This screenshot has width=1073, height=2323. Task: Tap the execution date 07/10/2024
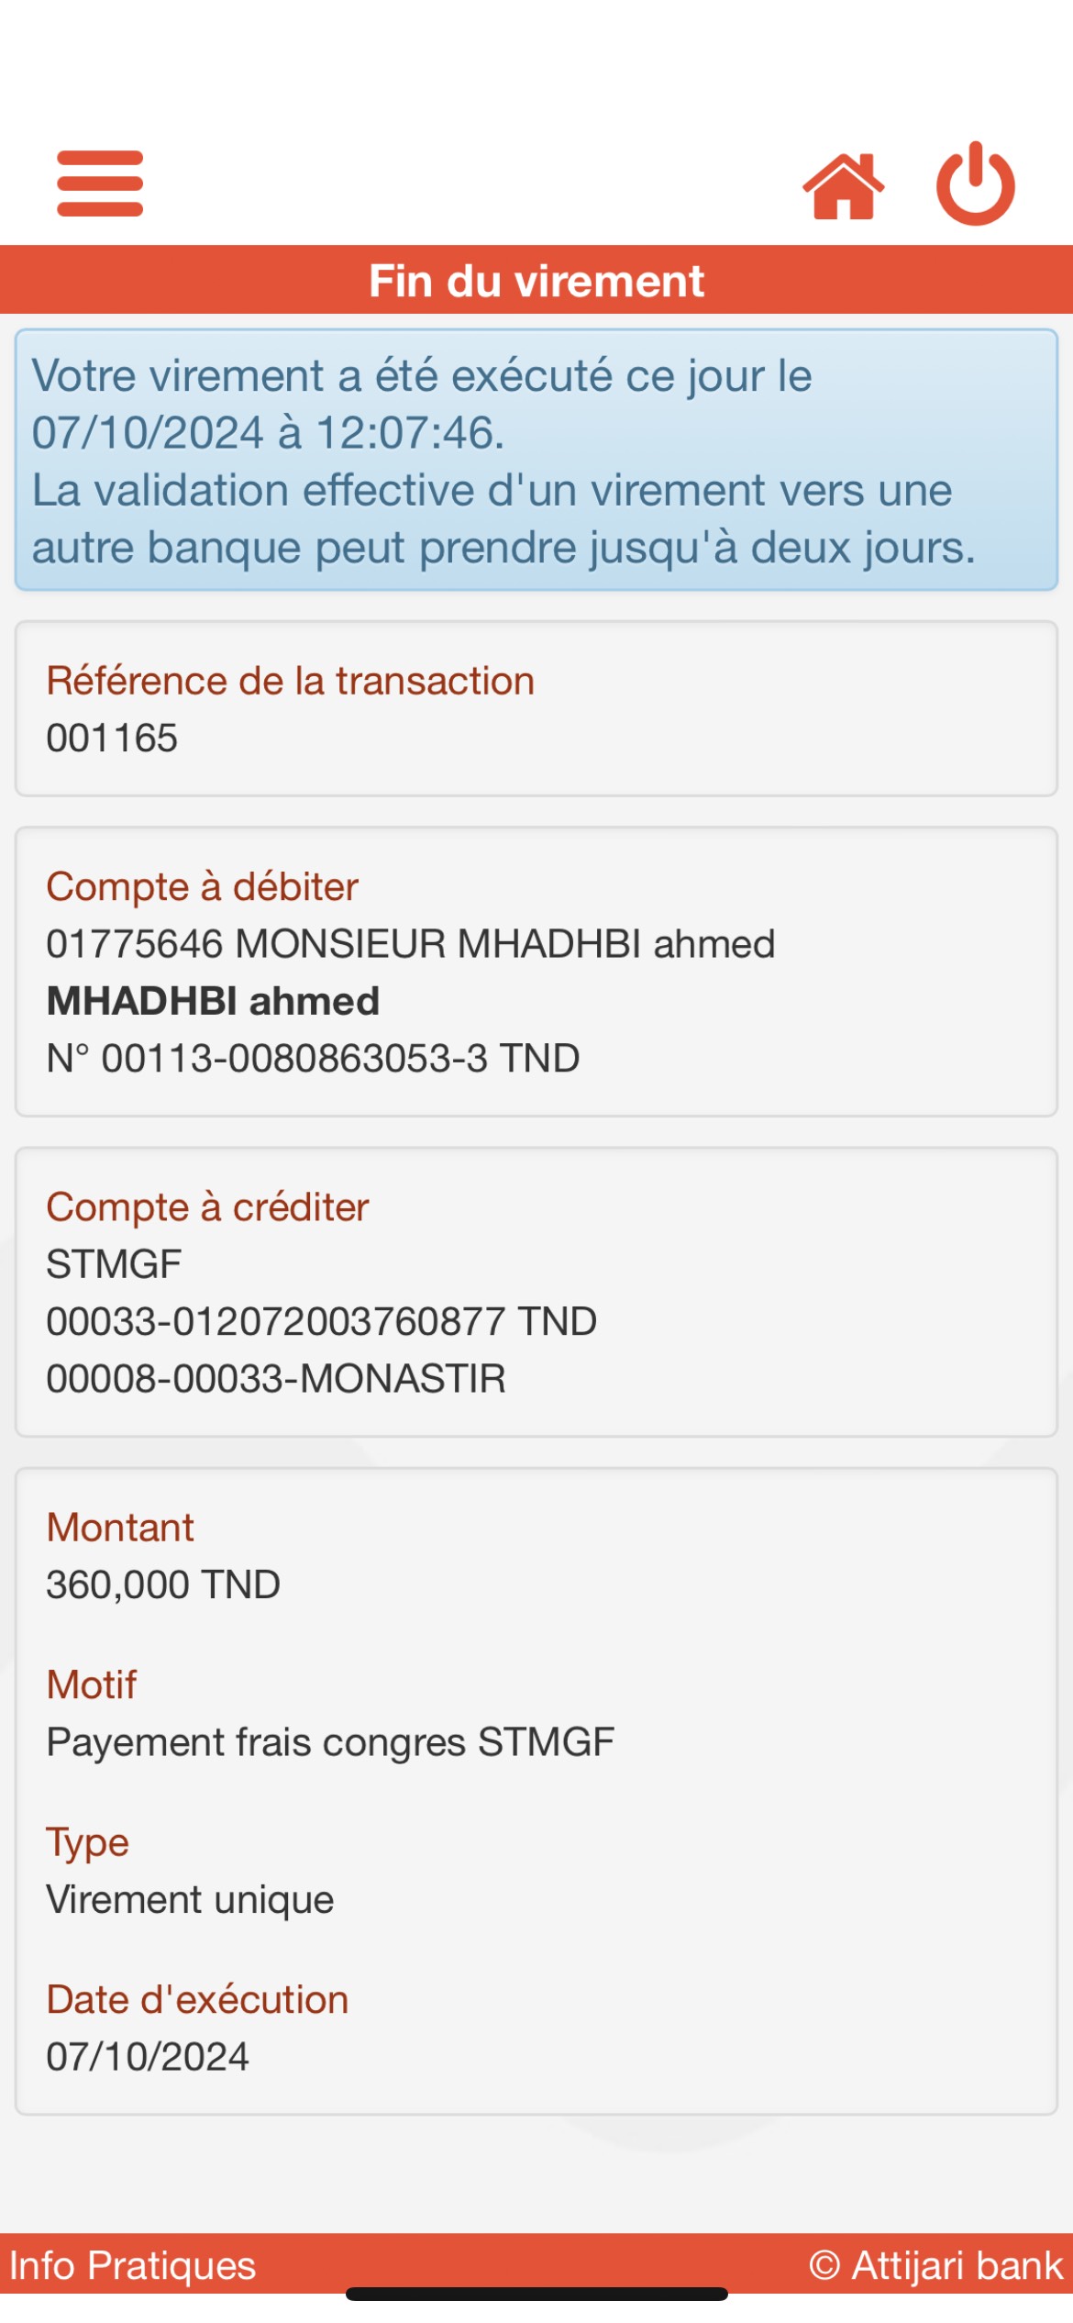(148, 2057)
